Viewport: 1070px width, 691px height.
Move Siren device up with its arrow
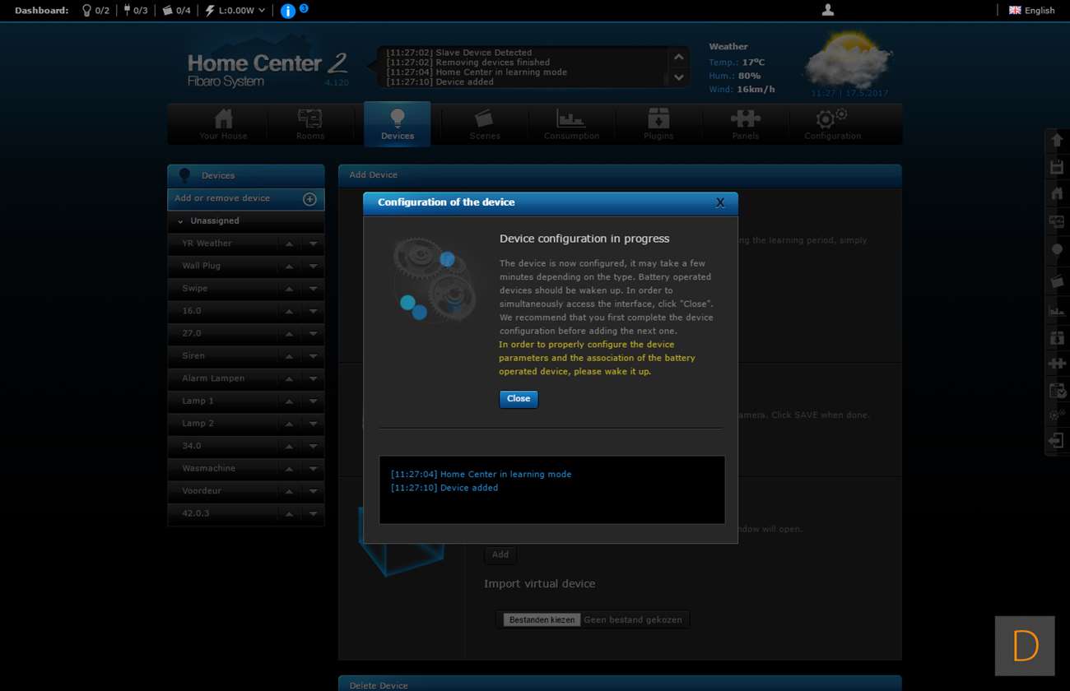pos(289,356)
